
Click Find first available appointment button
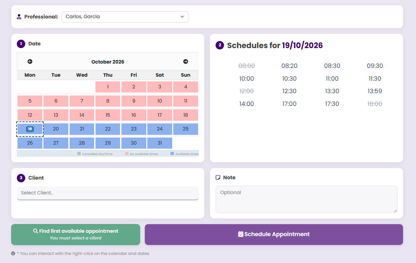[x=76, y=234]
